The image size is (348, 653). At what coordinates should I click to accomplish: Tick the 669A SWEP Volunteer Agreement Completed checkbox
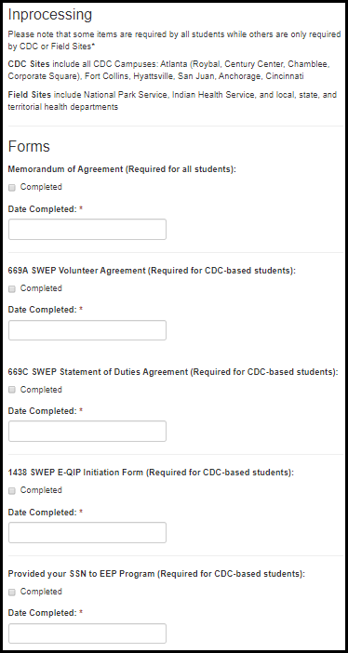12,289
